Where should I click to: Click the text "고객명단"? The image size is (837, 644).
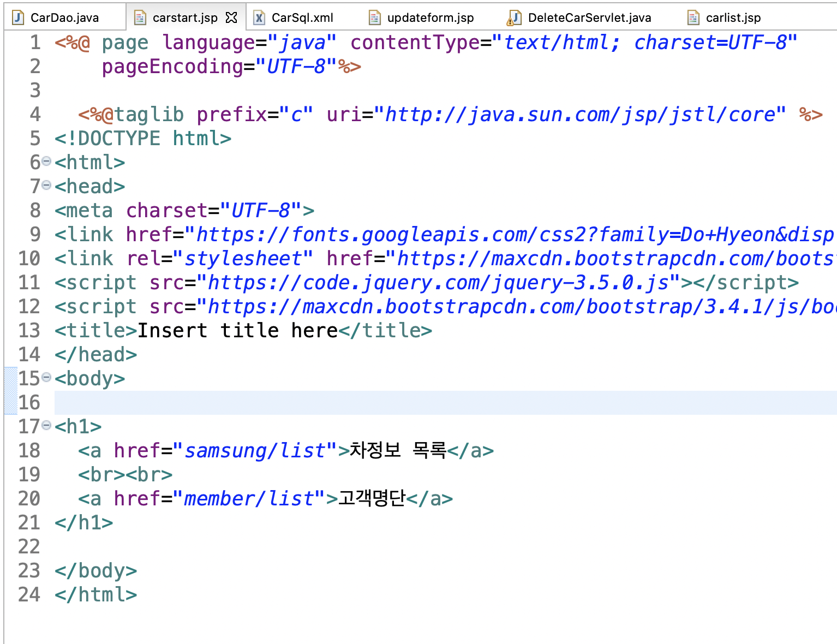pos(372,499)
